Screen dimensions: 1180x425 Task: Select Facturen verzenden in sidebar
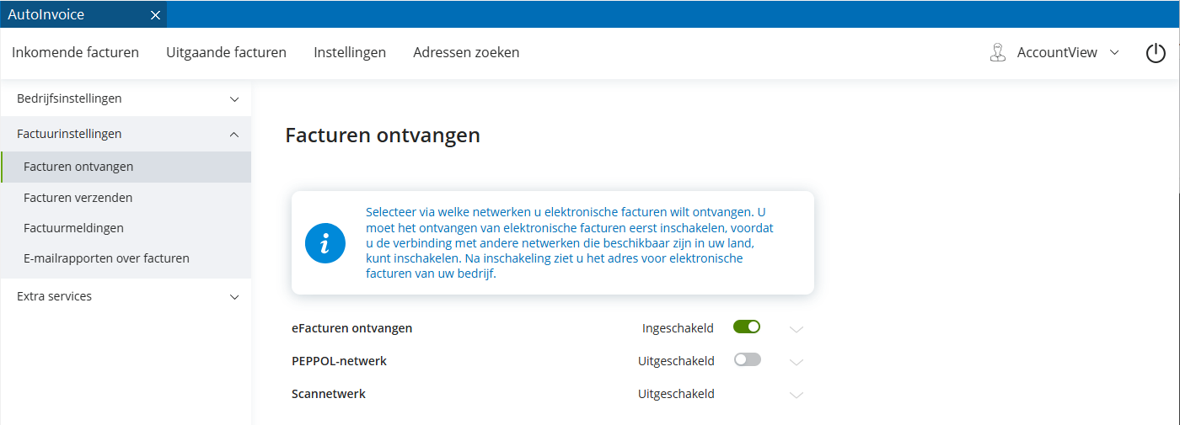(x=78, y=198)
